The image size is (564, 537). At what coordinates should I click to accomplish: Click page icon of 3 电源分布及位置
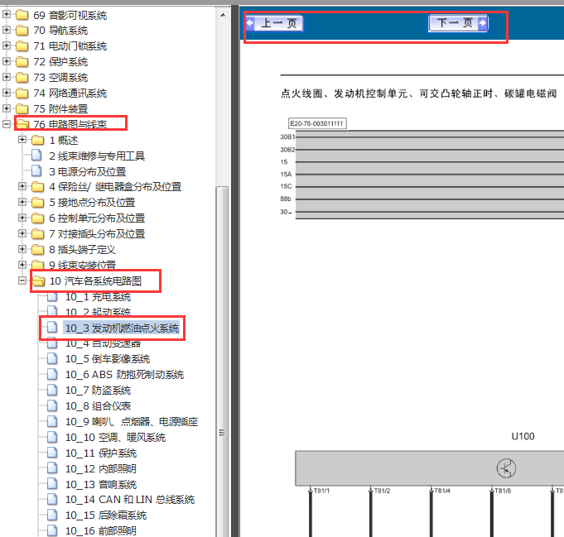(36, 171)
